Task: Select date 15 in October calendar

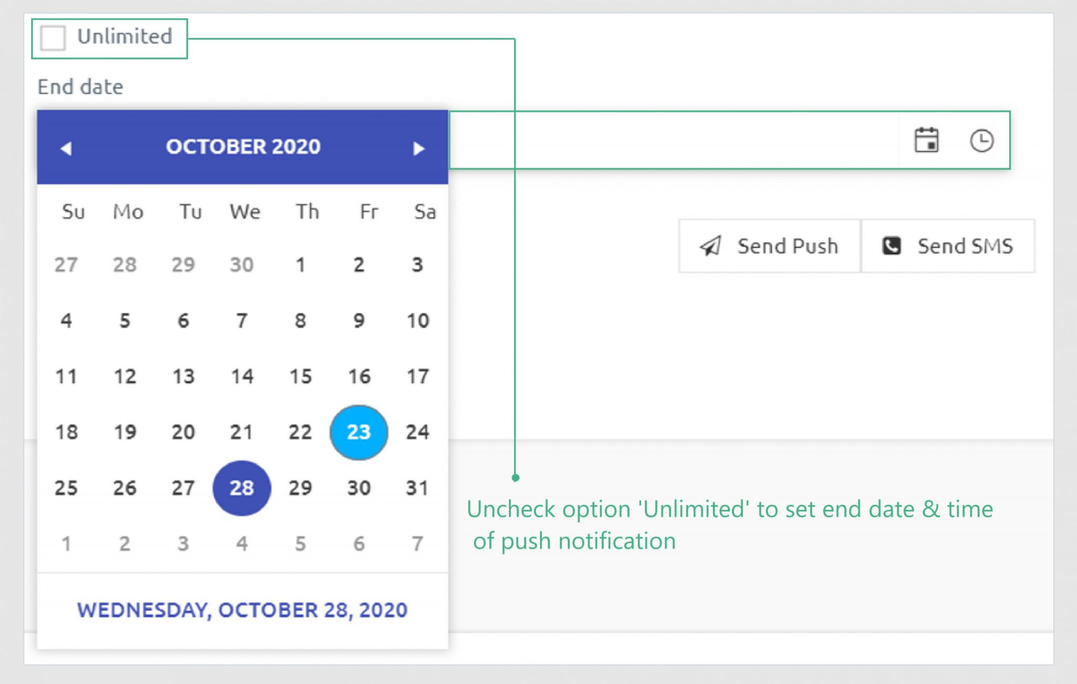Action: click(300, 376)
